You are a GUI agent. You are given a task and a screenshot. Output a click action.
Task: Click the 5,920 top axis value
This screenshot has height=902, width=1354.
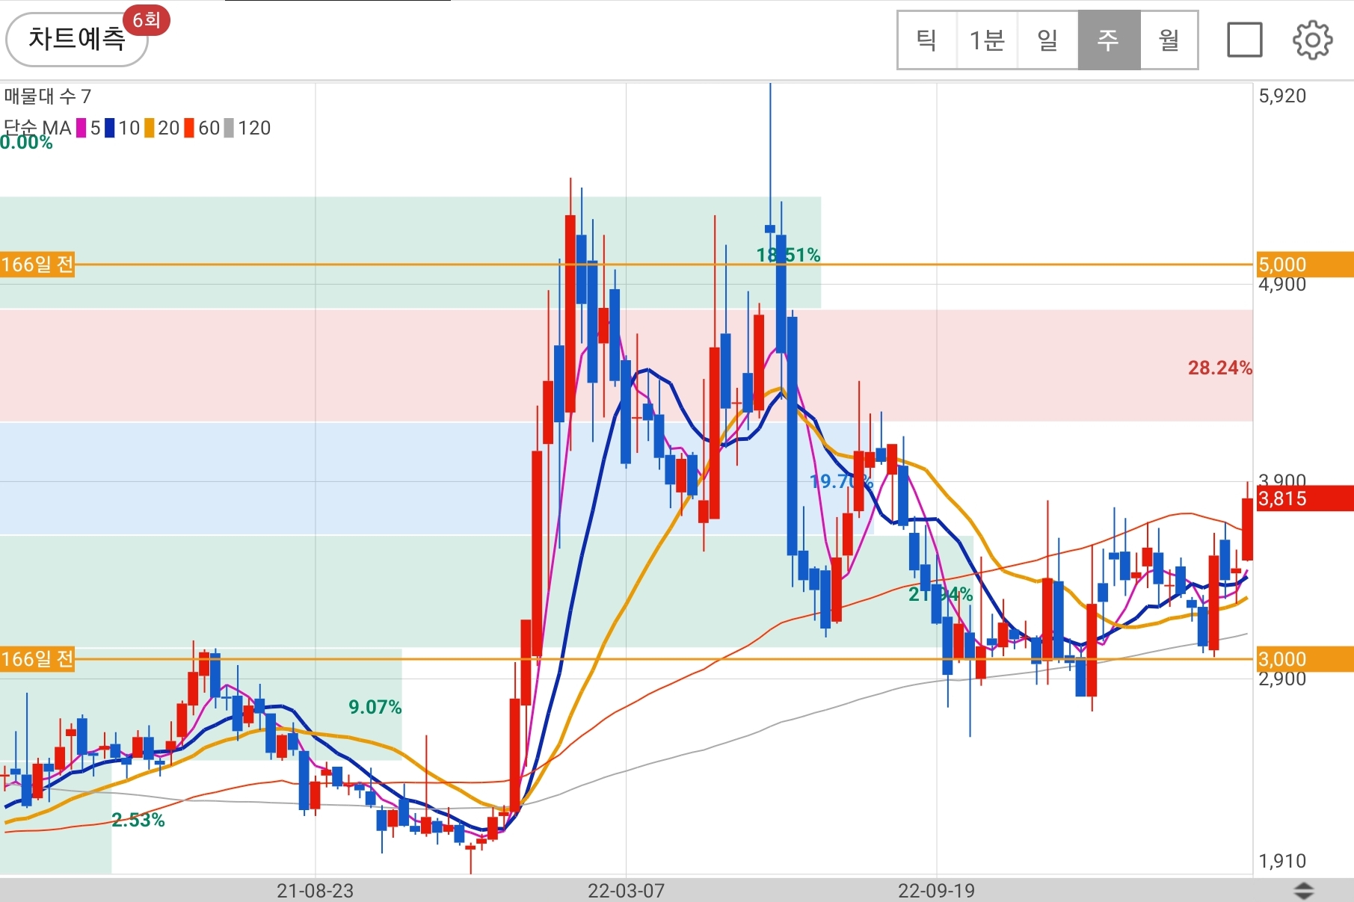[1282, 96]
